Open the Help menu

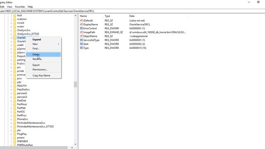pyautogui.click(x=30, y=7)
